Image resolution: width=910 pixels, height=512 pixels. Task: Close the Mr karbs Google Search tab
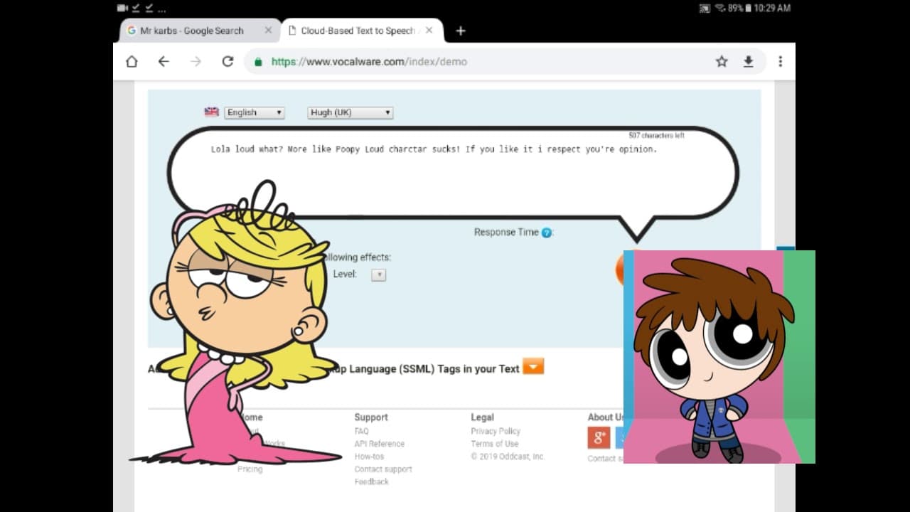click(x=268, y=31)
